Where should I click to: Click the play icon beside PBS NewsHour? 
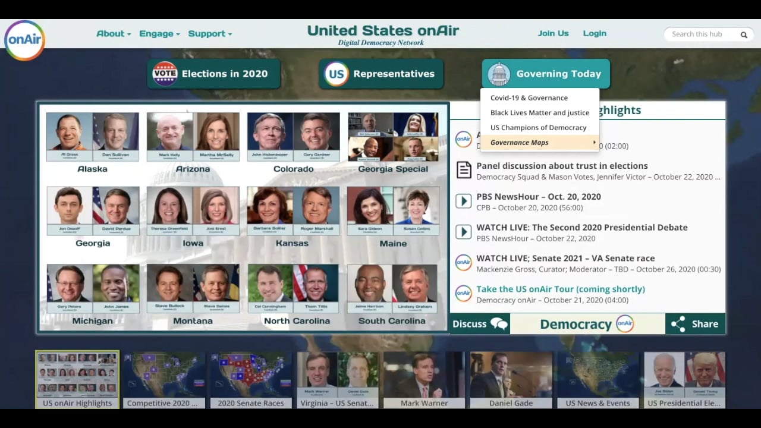463,202
